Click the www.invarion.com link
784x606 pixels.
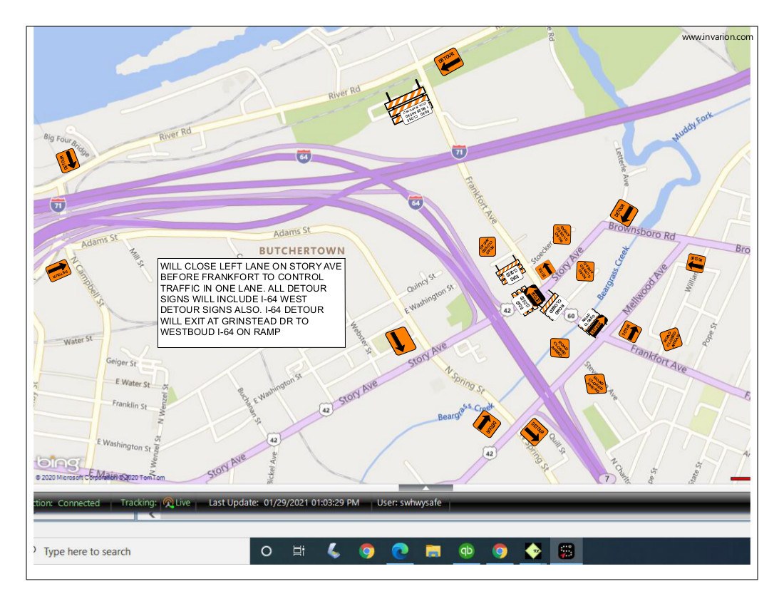(x=717, y=37)
